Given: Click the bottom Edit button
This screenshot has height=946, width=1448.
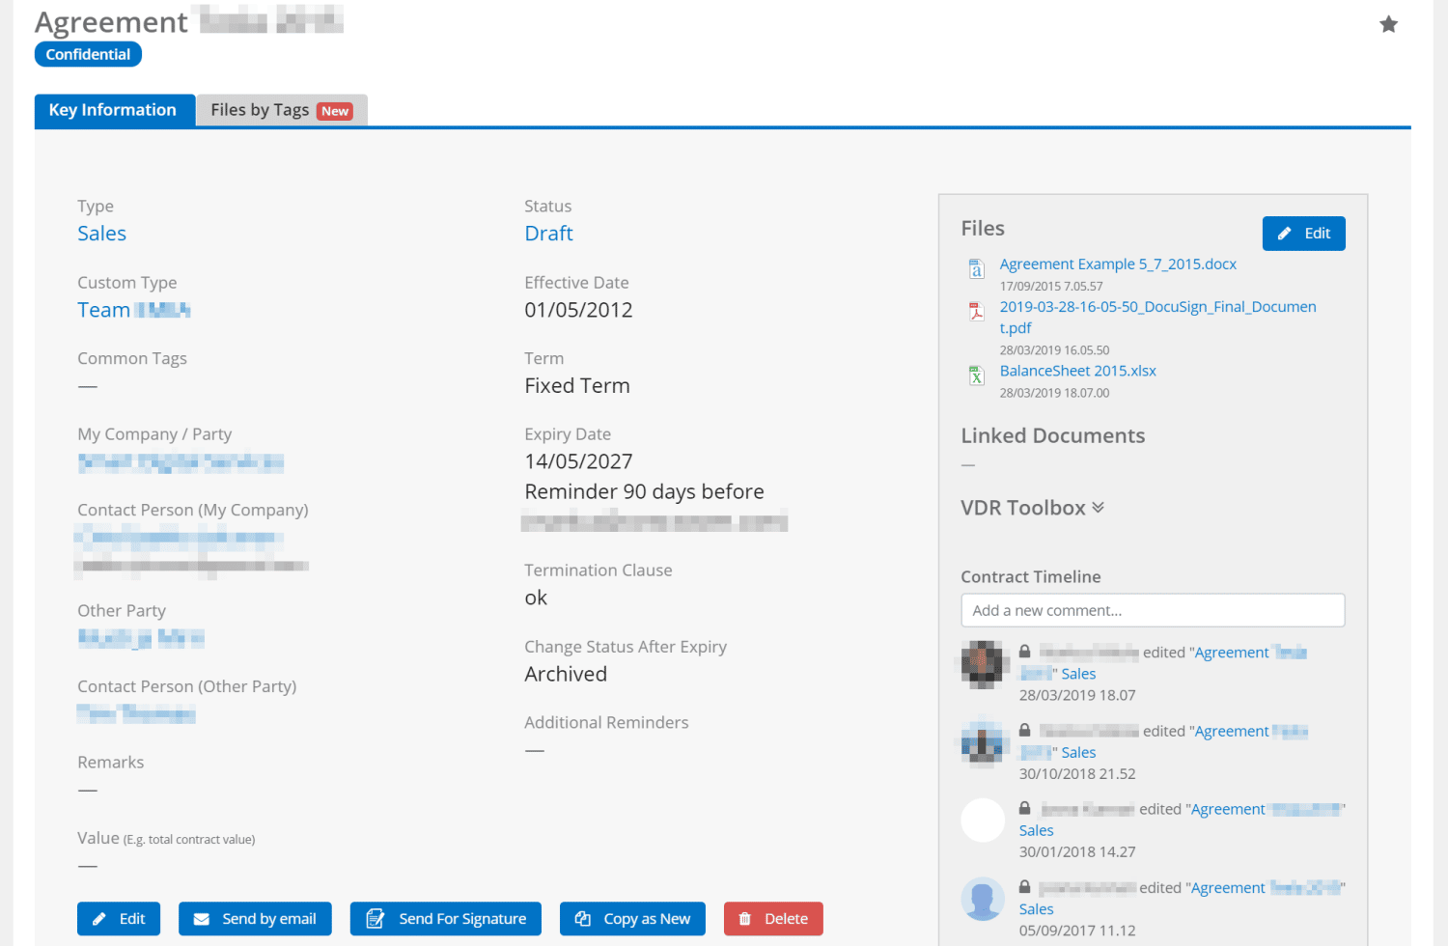Looking at the screenshot, I should pos(119,919).
